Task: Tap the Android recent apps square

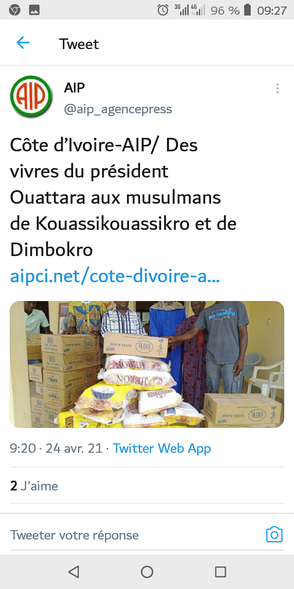Action: (220, 572)
